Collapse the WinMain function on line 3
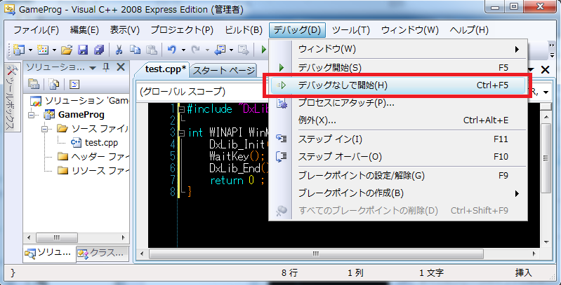 (x=181, y=133)
